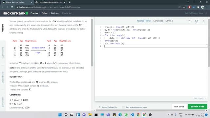Bookmark this page with the star icon
Image resolution: width=210 pixels, height=118 pixels.
point(184,7)
